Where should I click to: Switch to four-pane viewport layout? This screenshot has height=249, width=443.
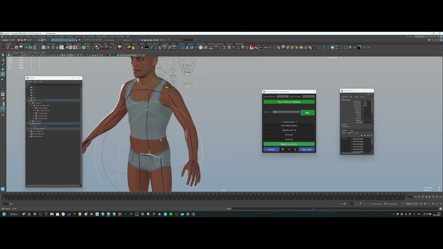click(x=3, y=99)
